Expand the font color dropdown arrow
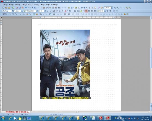The image size is (152, 121). tap(67, 11)
